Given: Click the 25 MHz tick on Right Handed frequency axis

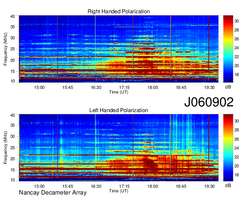Looking at the screenshot, I should (x=13, y=49).
